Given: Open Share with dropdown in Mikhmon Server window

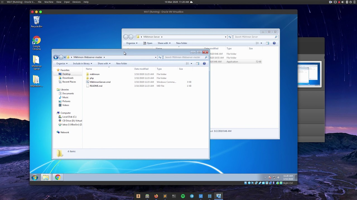Looking at the screenshot, I should 164,43.
